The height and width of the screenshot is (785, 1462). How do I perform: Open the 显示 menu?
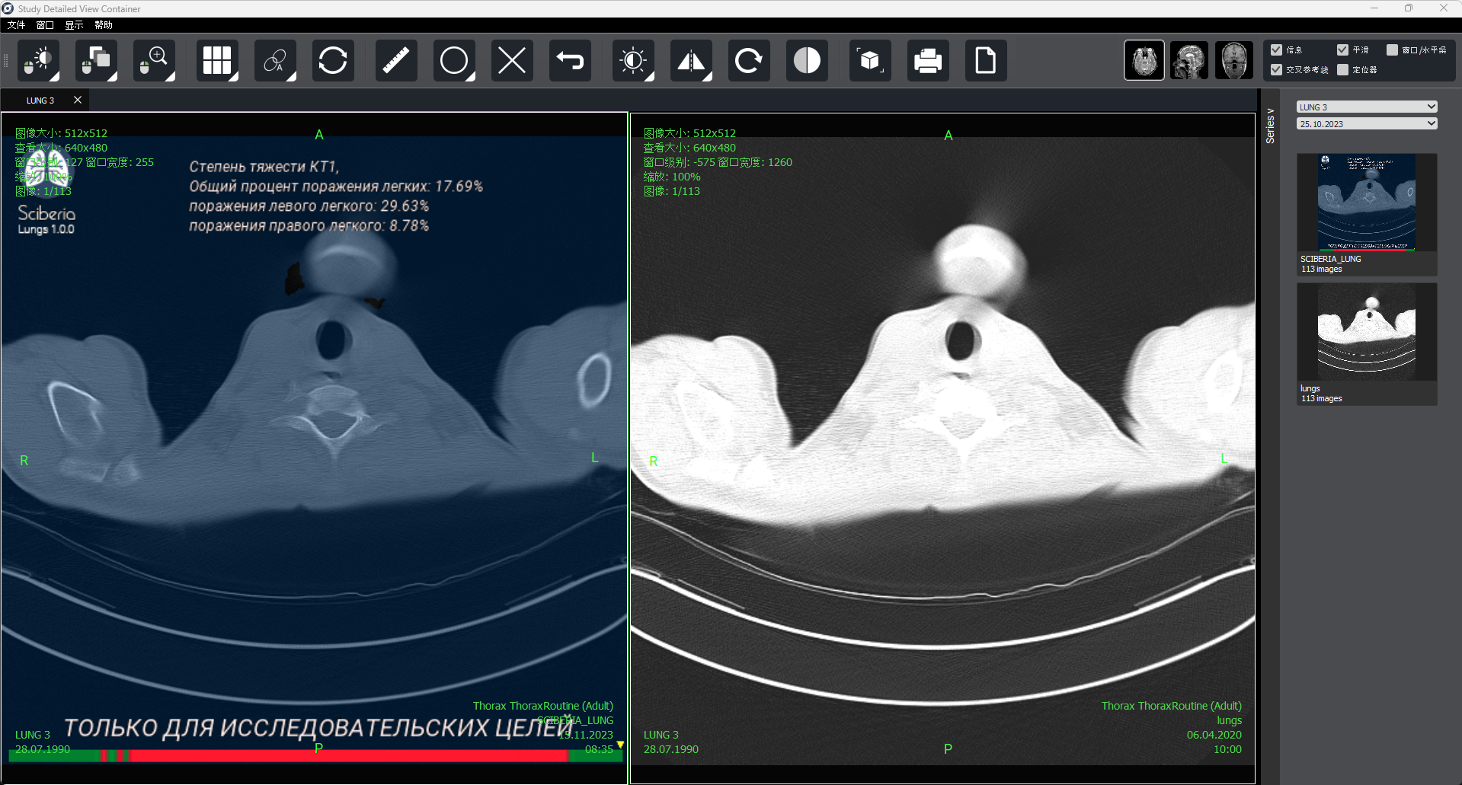[x=74, y=25]
